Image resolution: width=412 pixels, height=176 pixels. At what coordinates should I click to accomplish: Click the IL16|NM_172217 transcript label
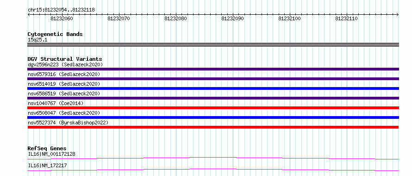pyautogui.click(x=47, y=165)
